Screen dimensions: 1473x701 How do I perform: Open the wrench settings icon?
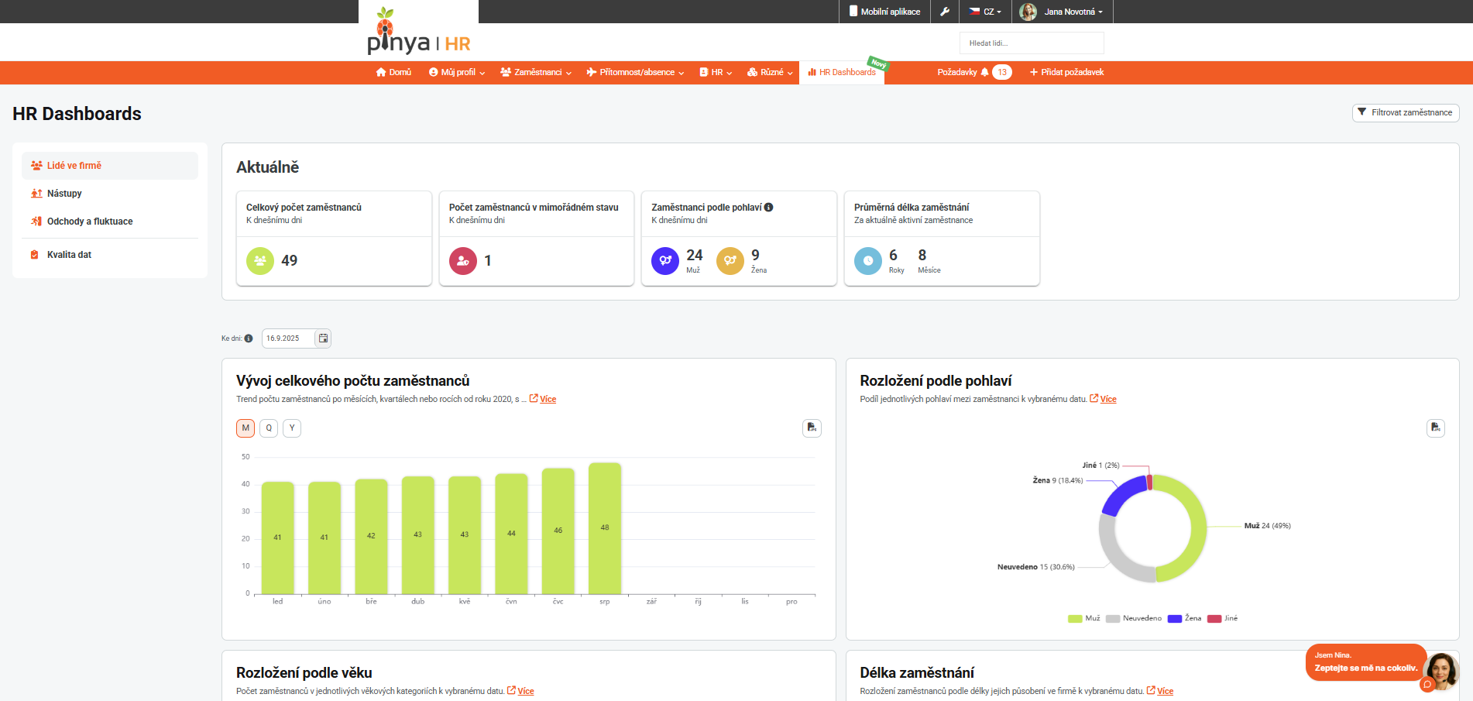pos(945,12)
